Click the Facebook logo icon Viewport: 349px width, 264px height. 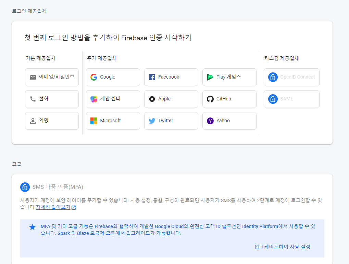point(152,77)
